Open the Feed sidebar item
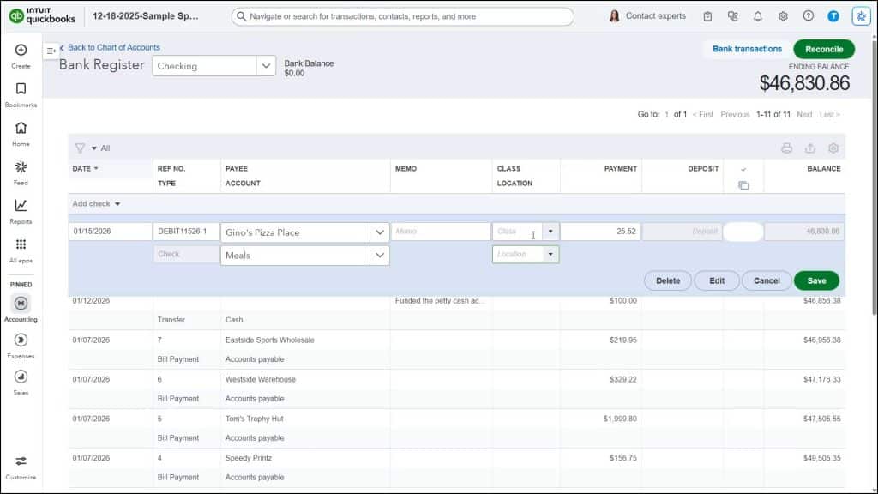The image size is (878, 494). point(21,172)
